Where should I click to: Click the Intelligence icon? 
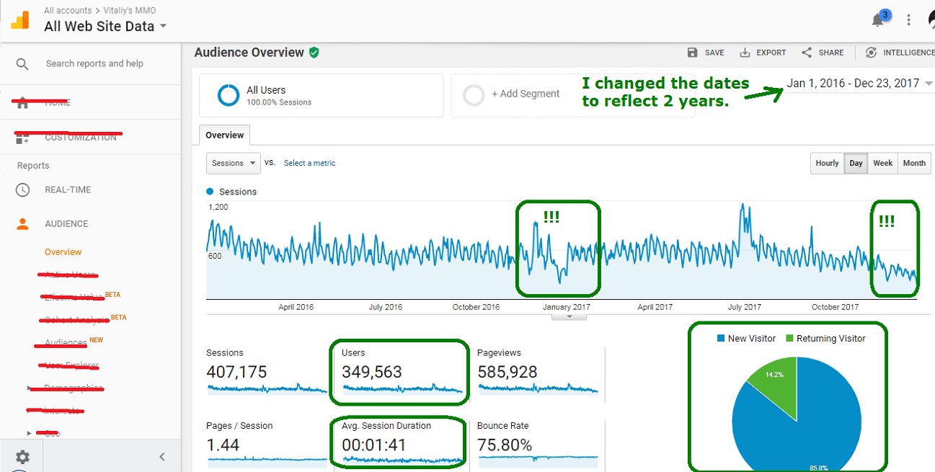(871, 53)
